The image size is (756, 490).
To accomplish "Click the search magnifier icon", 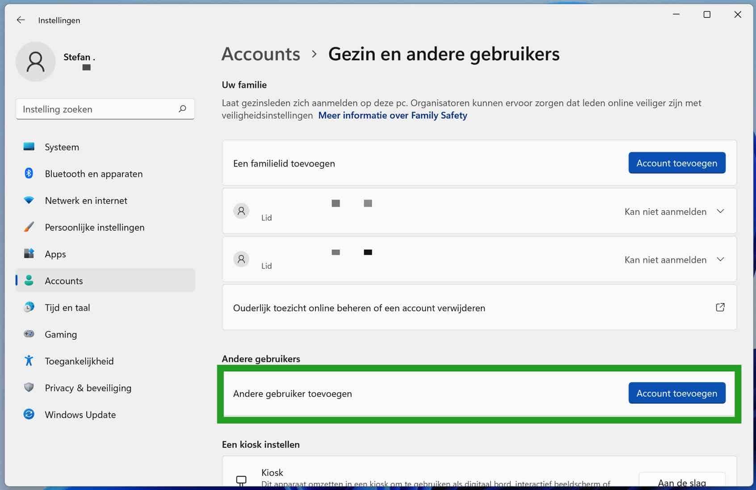I will tap(182, 109).
